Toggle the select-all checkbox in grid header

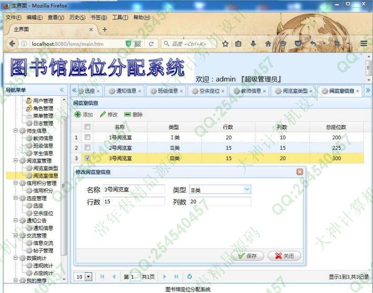(x=87, y=127)
